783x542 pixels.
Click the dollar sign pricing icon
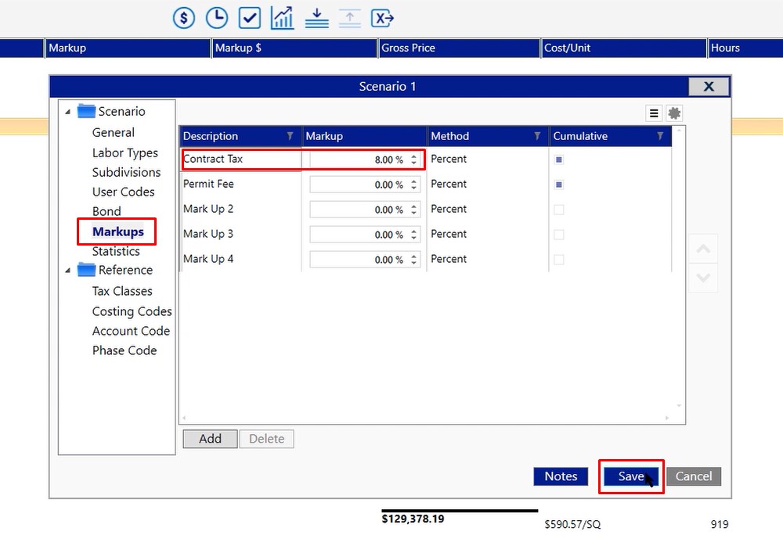[x=184, y=17]
